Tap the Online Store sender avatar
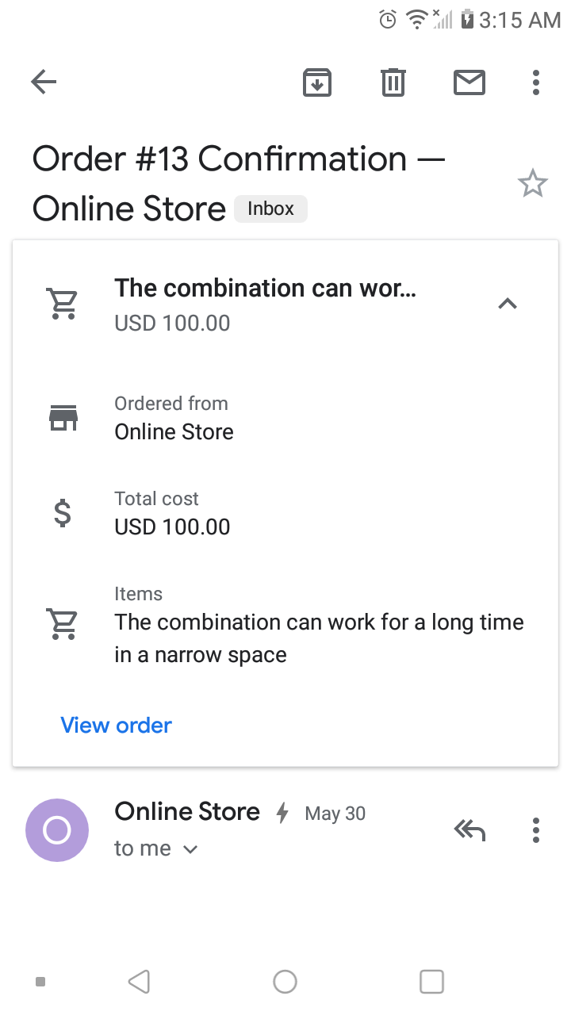571x1015 pixels. pos(57,830)
